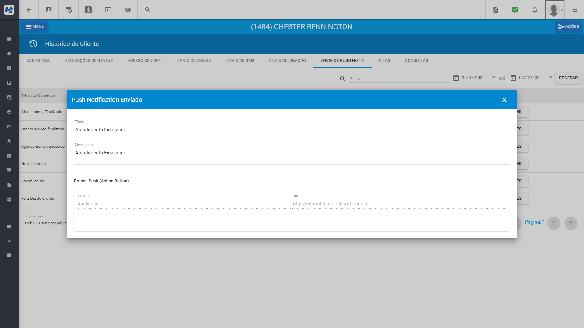Open the dollar financial icon
The image size is (584, 328).
pyautogui.click(x=88, y=10)
